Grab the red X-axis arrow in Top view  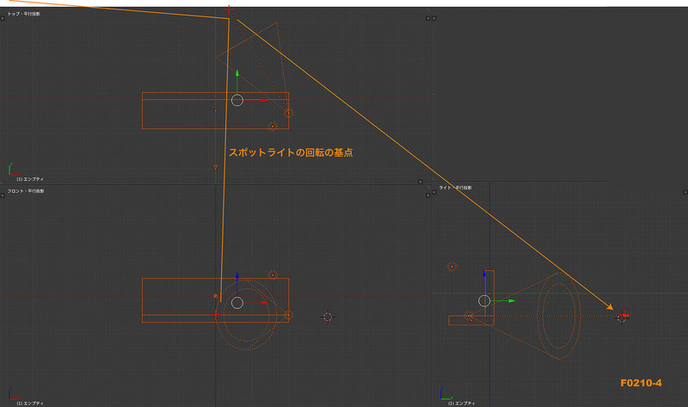(264, 100)
